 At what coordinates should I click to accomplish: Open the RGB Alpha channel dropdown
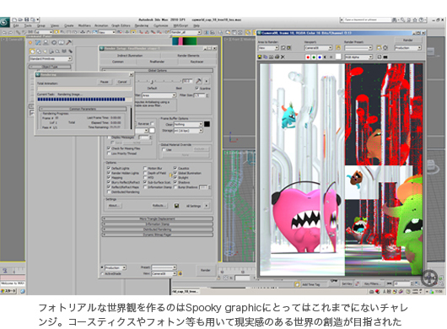point(358,57)
